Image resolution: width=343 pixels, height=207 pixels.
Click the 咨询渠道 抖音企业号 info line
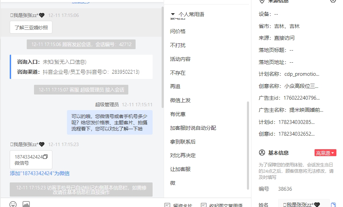pyautogui.click(x=78, y=72)
